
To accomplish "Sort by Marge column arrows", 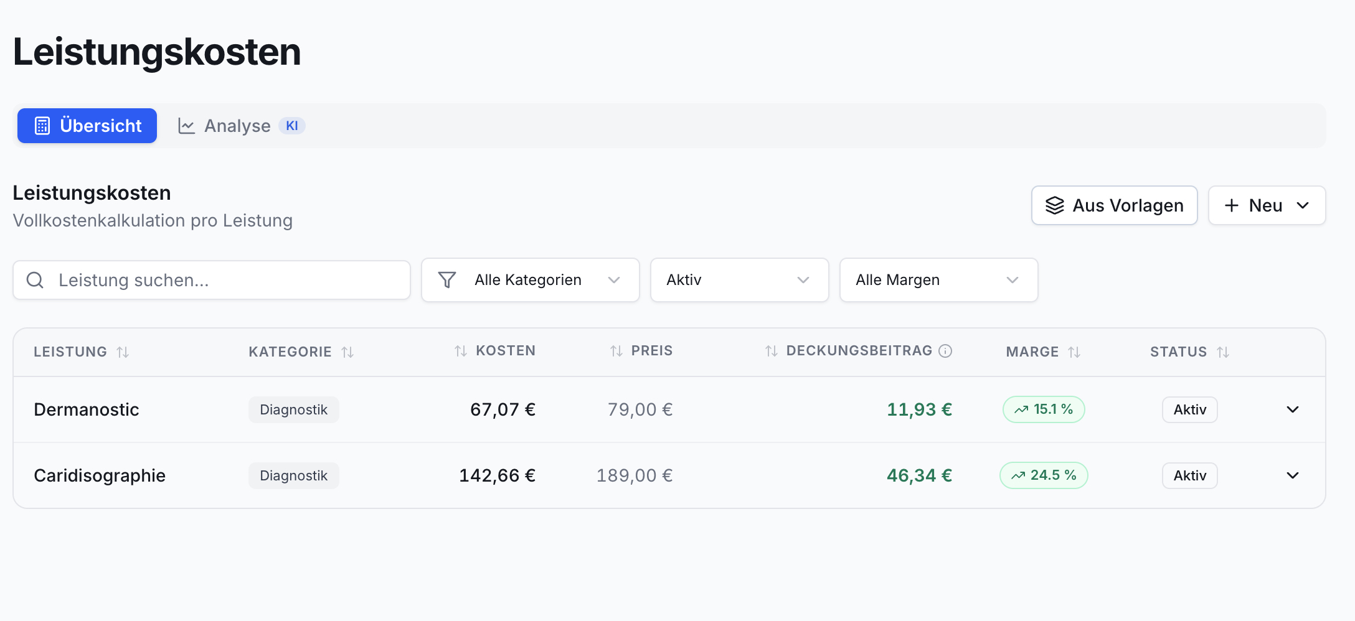I will point(1074,352).
